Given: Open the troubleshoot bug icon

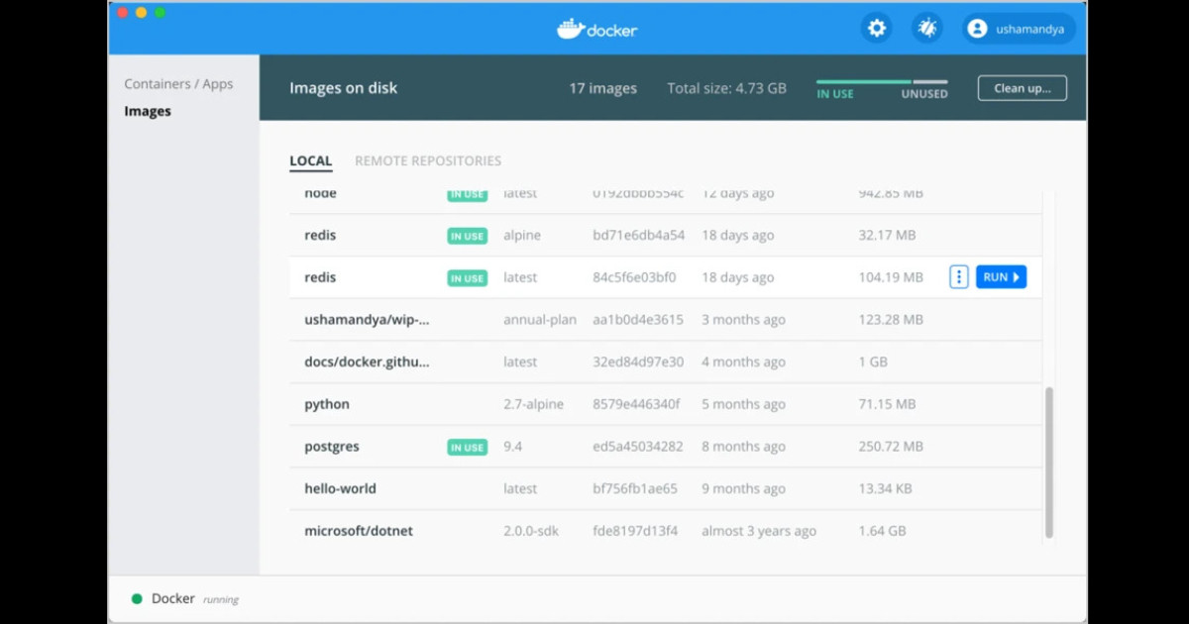Looking at the screenshot, I should click(x=927, y=29).
